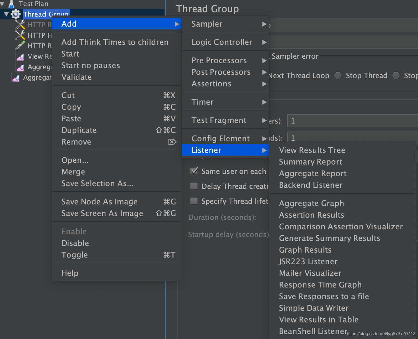Choose Mailer Visualizer
This screenshot has width=418, height=339.
click(342, 273)
